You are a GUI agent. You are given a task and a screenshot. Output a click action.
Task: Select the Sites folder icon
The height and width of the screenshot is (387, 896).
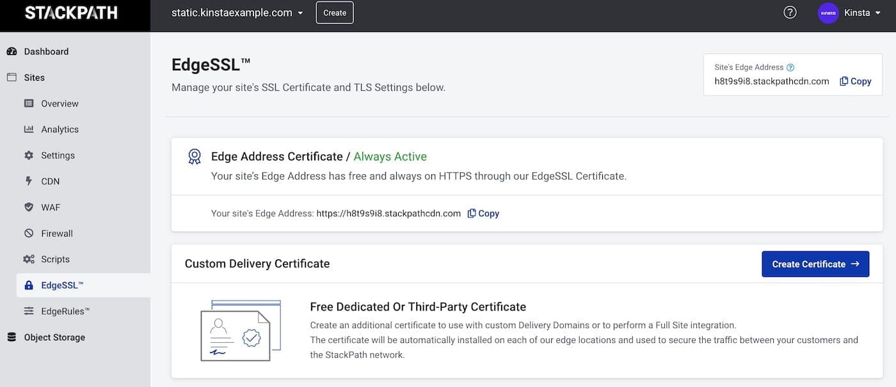(x=13, y=77)
